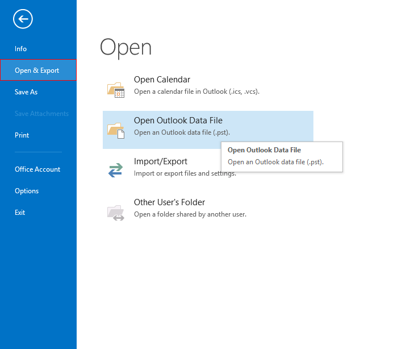Go to Office Account
Screen dimensions: 402x349
pyautogui.click(x=38, y=169)
